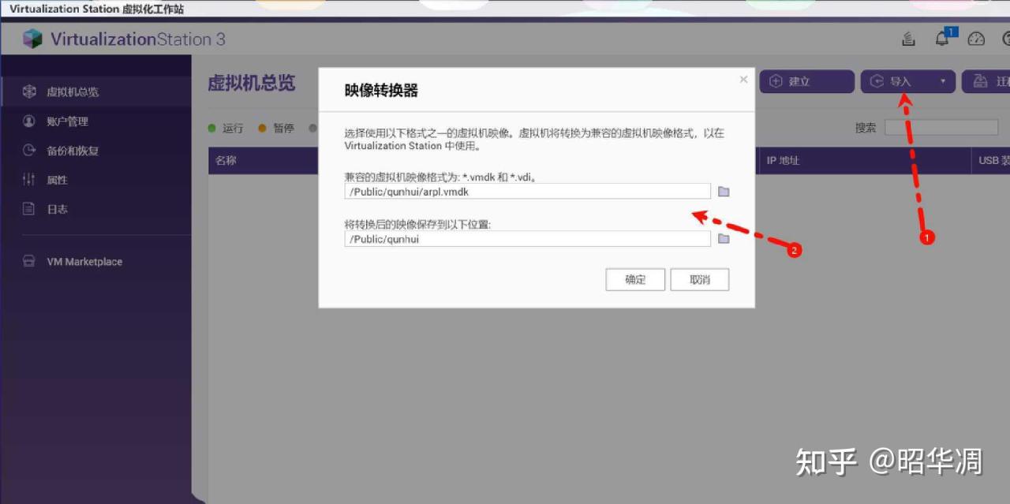The height and width of the screenshot is (504, 1010).
Task: Click the 搜索 search input box
Action: 941,127
